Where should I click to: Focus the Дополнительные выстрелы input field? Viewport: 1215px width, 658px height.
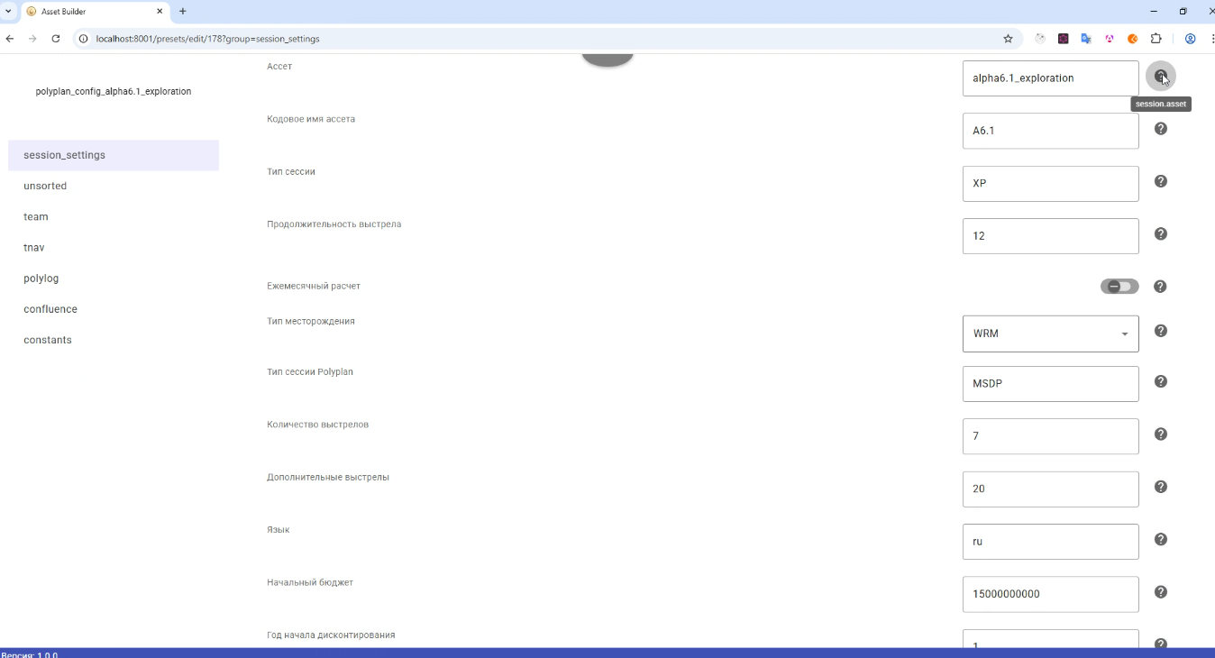[1051, 489]
